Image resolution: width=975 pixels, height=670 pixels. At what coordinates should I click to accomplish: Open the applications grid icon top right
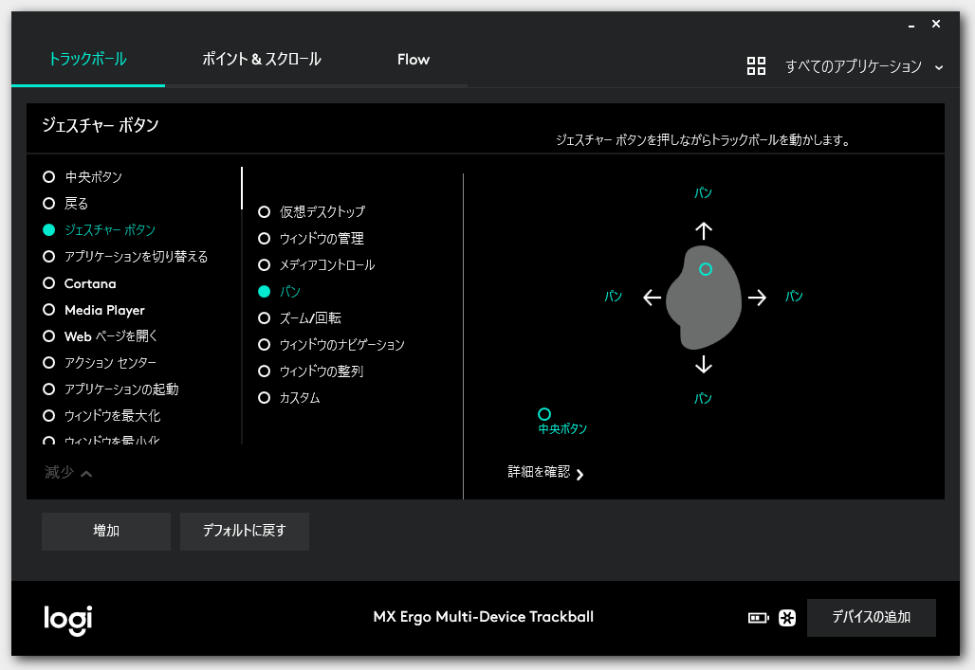coord(756,66)
